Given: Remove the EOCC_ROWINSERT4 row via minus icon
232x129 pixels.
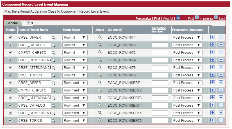Looking at the screenshot, I should (221, 105).
